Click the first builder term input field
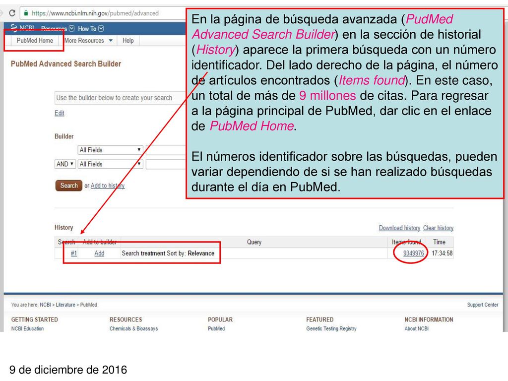 (166, 150)
